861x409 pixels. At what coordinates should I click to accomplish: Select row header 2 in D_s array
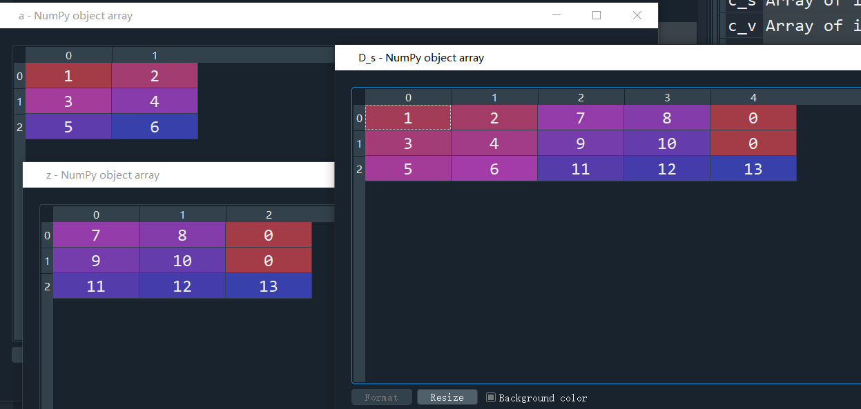coord(359,169)
